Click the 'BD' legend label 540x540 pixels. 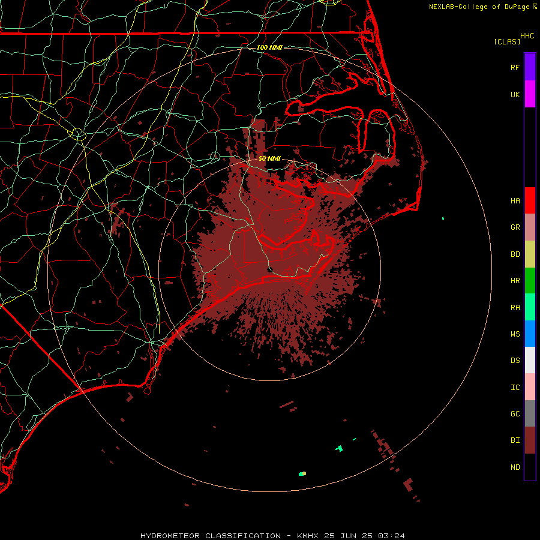[x=515, y=254]
